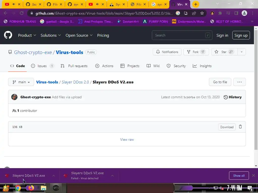Switch to the Issues tab
This screenshot has height=193, width=258.
[42, 66]
